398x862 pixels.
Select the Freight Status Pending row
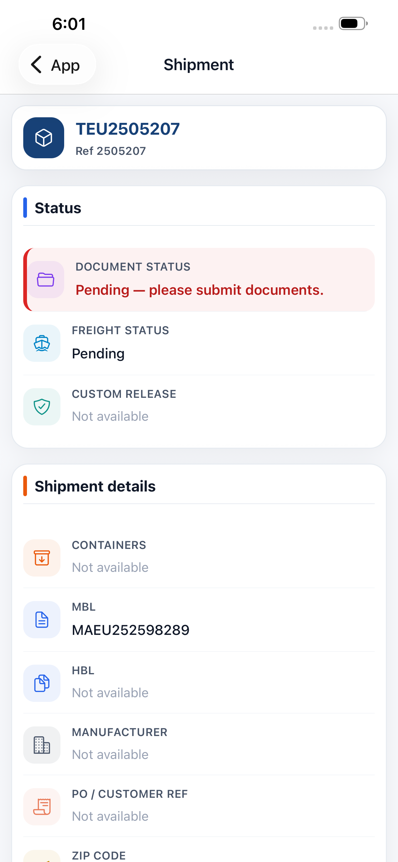point(199,343)
